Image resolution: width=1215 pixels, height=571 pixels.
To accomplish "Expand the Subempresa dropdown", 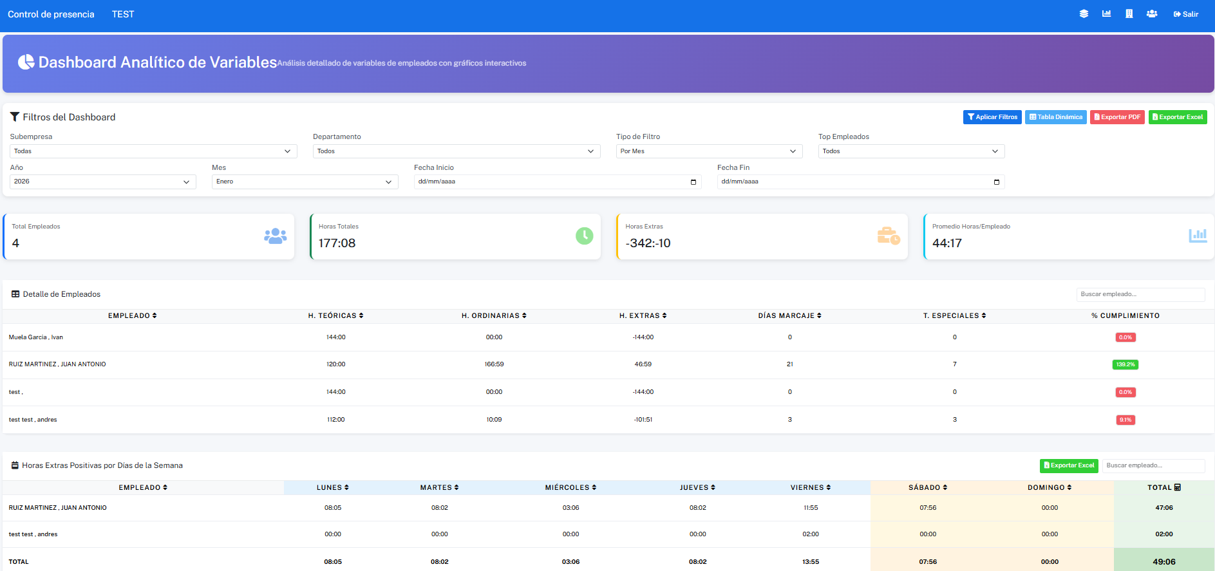I will coord(153,151).
